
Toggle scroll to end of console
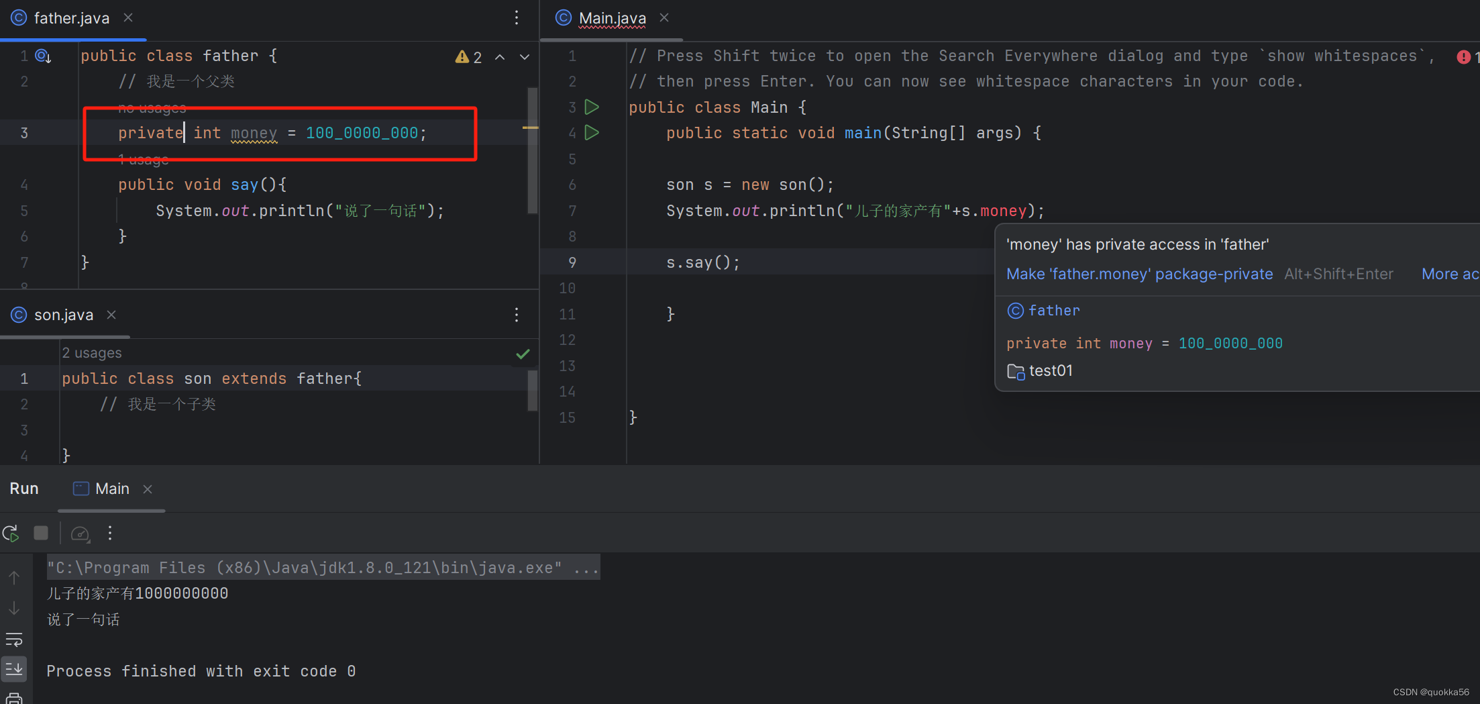pyautogui.click(x=14, y=668)
